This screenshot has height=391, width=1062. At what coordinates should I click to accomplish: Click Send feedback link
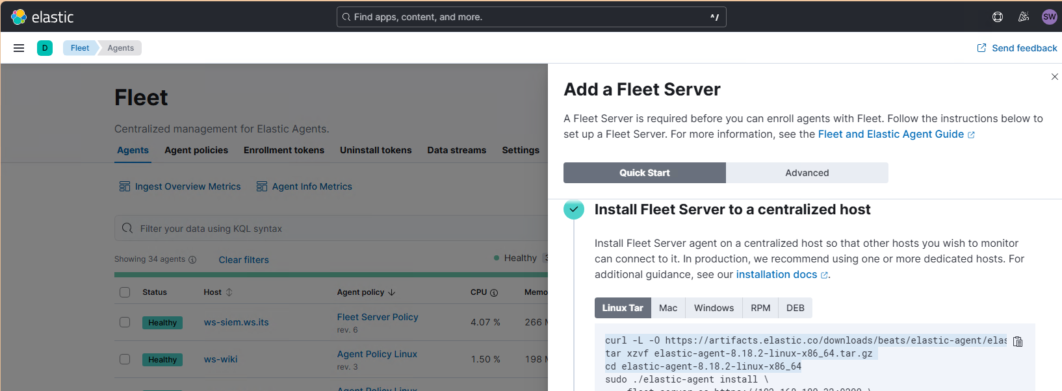pos(1024,48)
